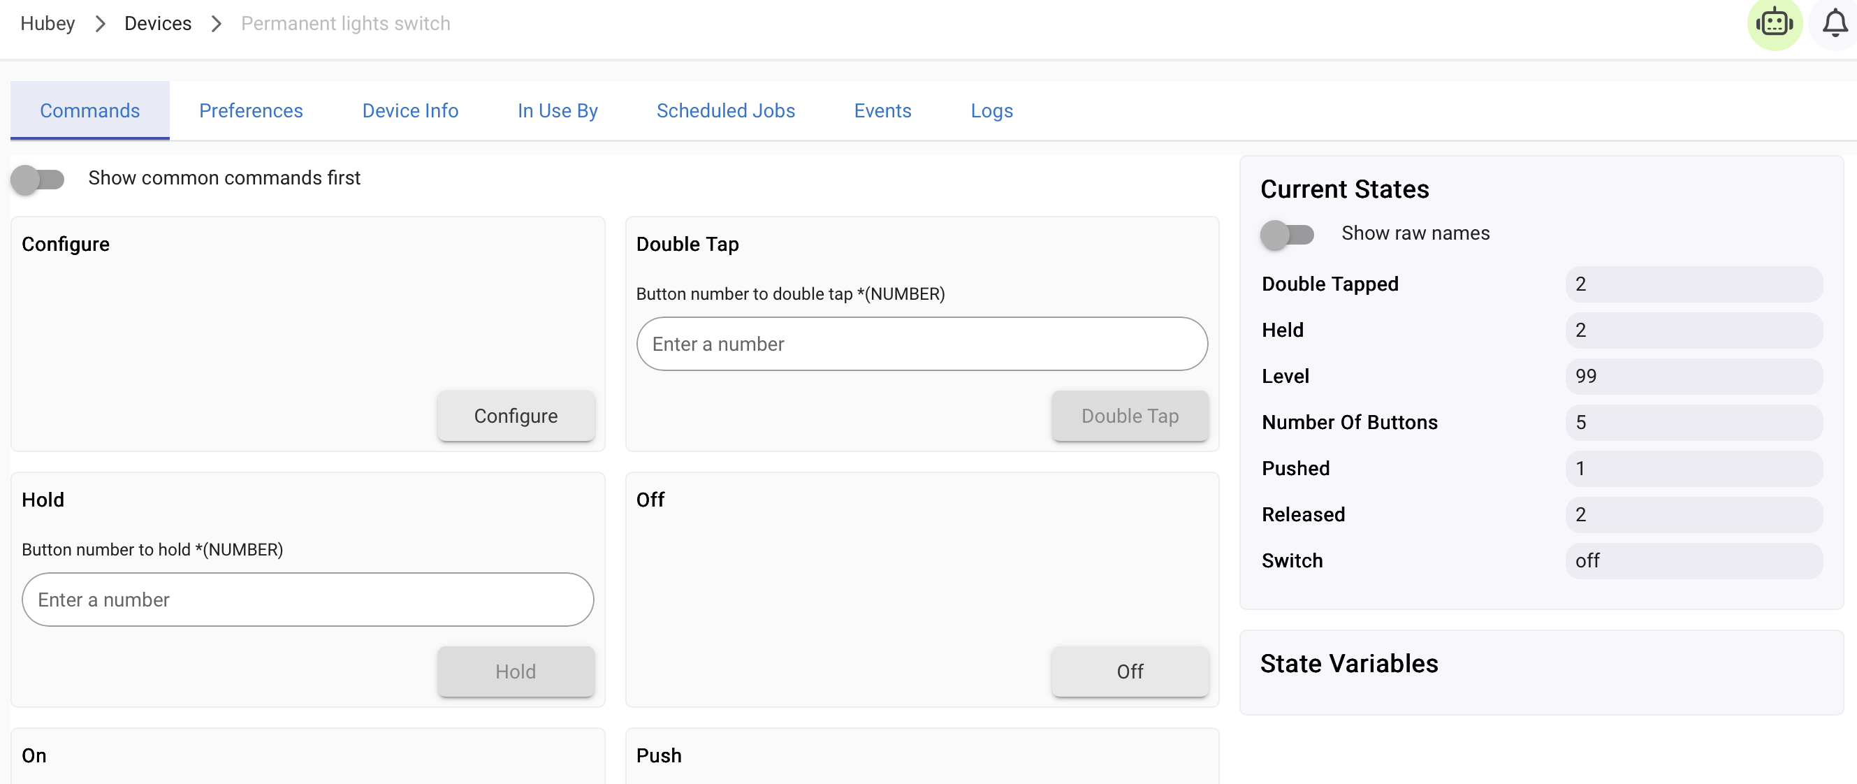Open the Events tab
Image resolution: width=1857 pixels, height=784 pixels.
[882, 110]
